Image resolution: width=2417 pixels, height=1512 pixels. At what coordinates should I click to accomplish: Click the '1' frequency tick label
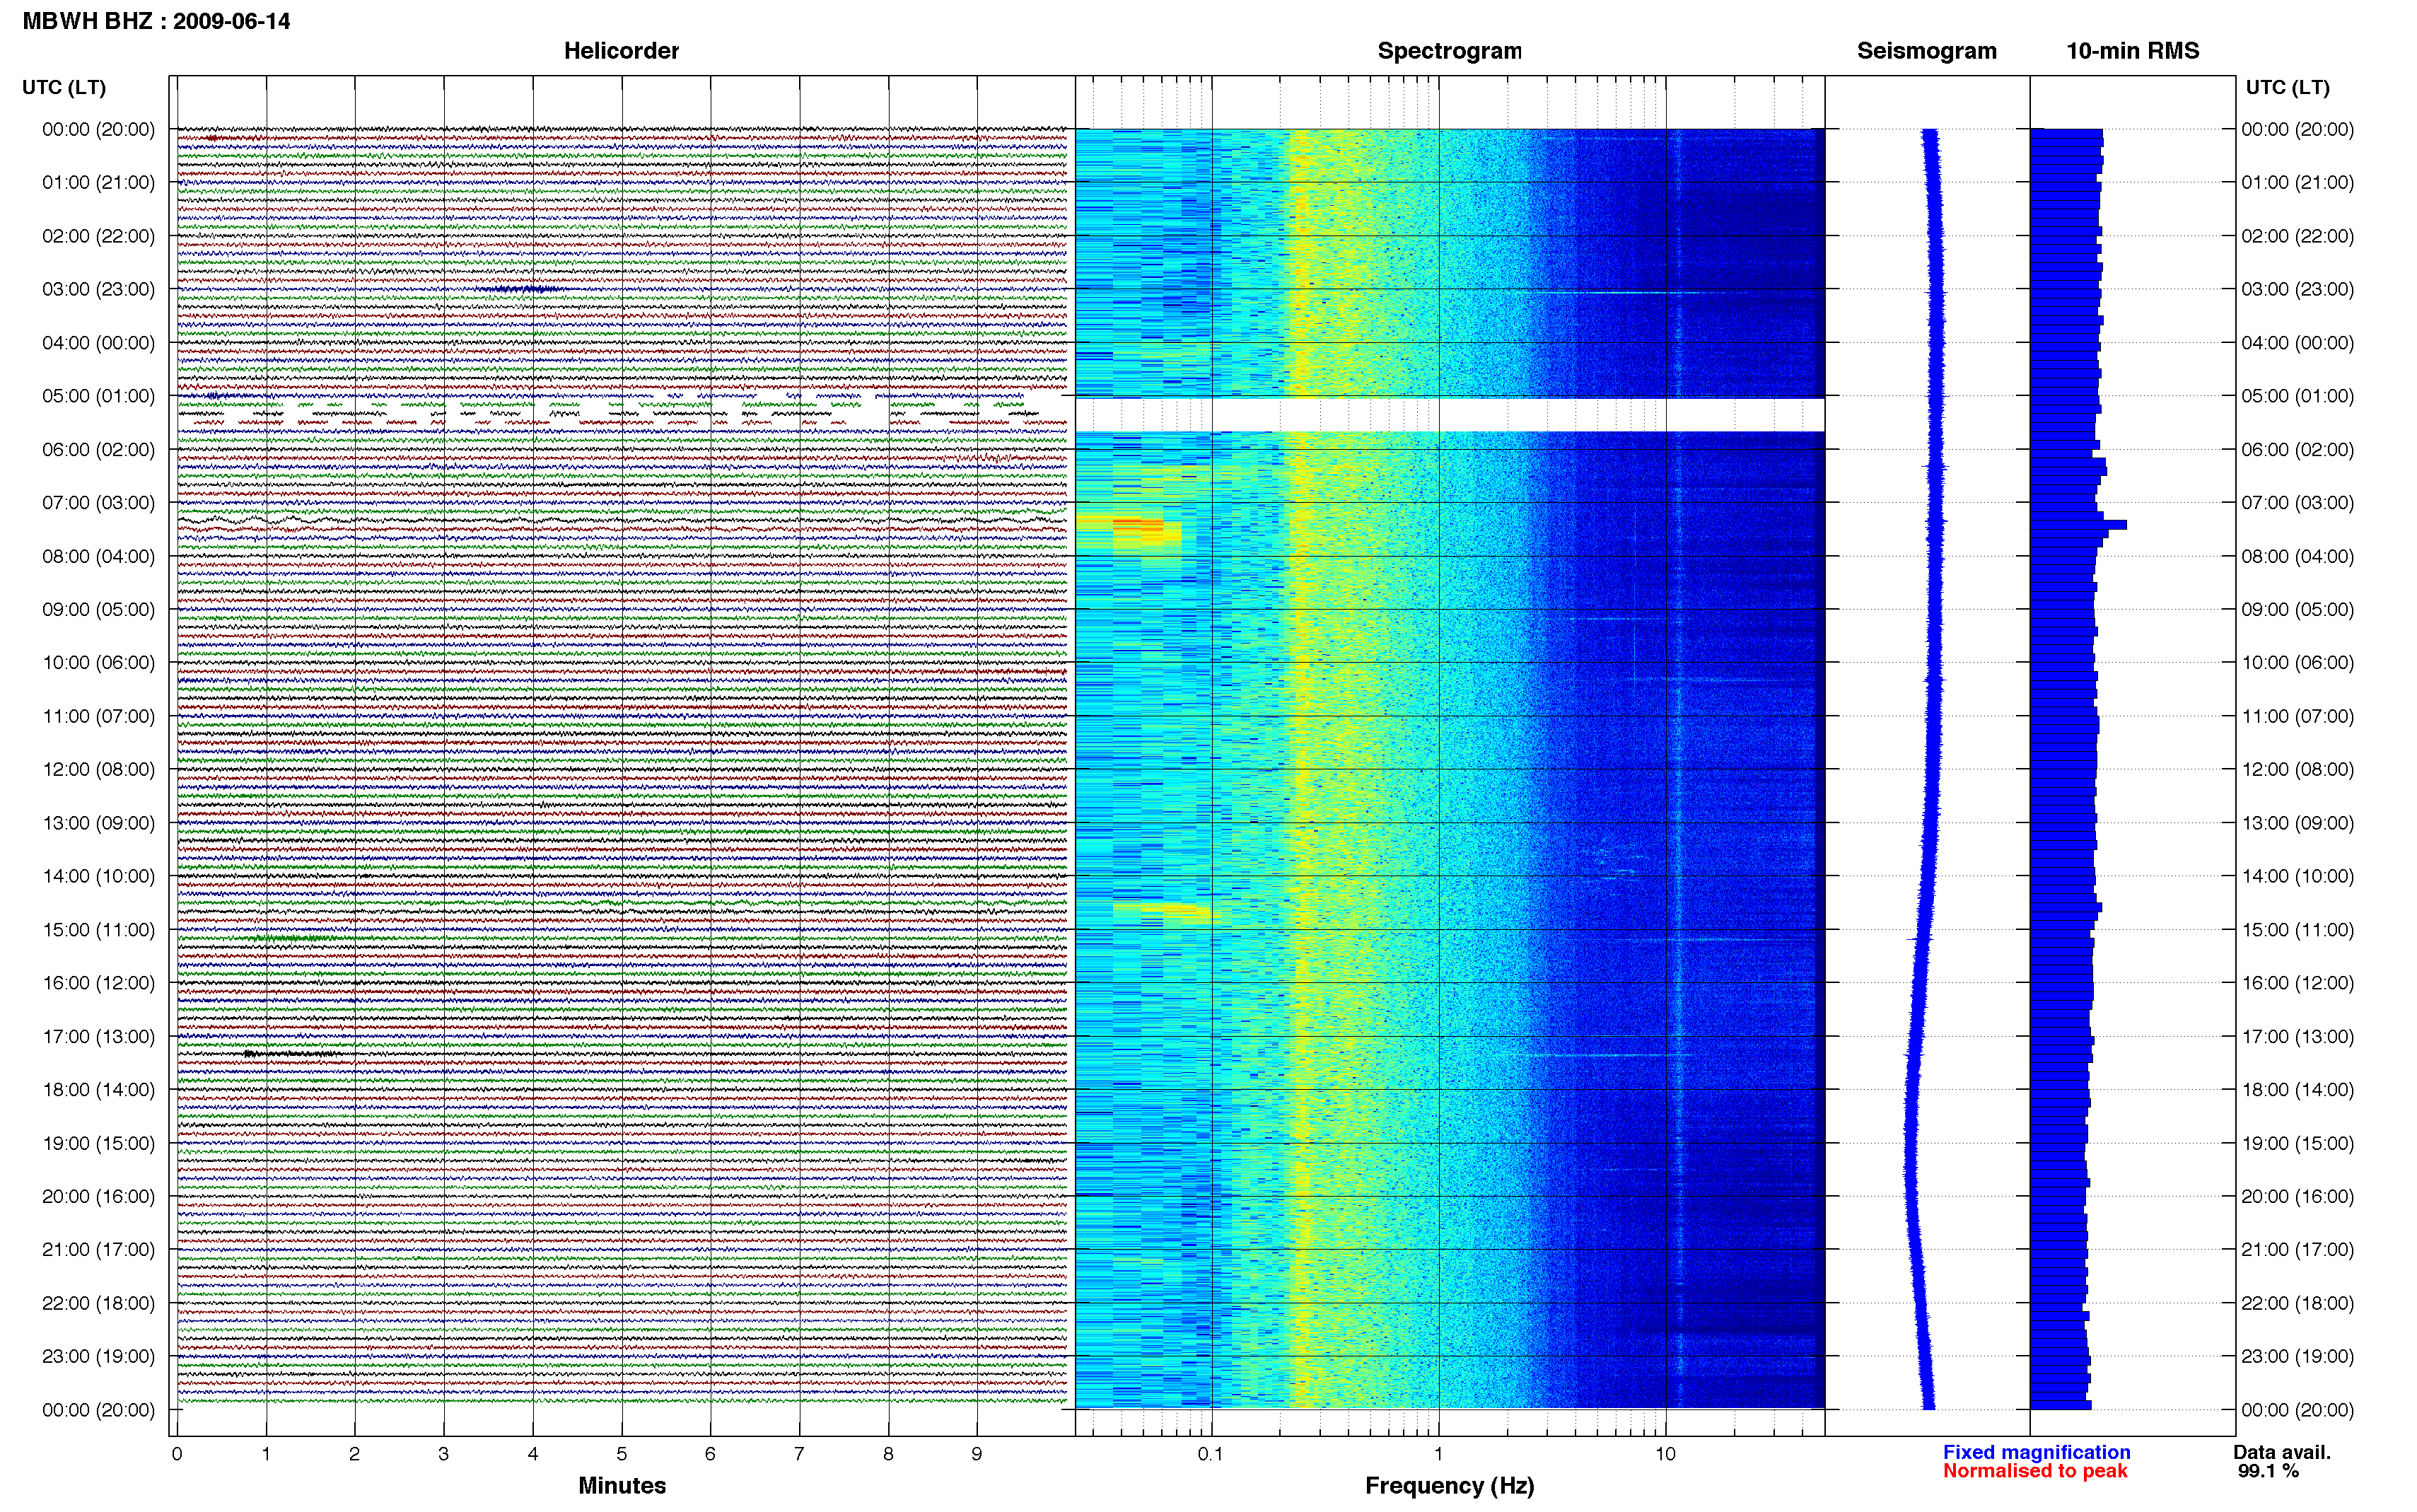pos(1438,1454)
